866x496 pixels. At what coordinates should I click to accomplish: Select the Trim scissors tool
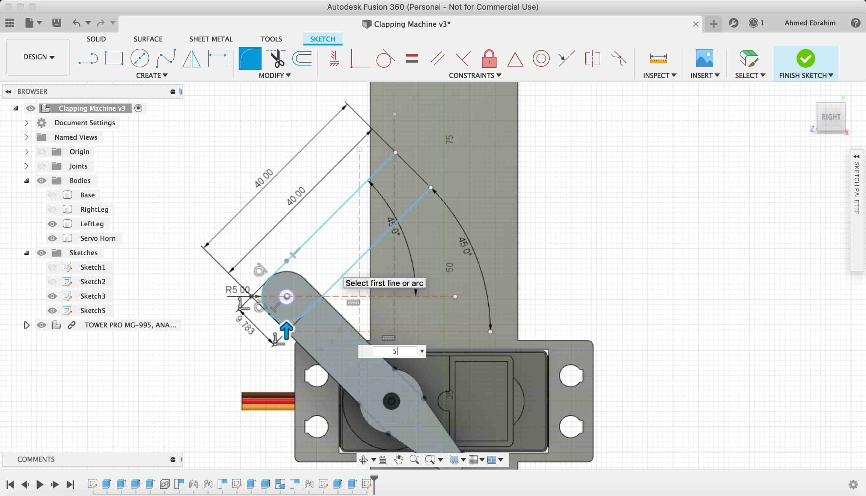276,58
